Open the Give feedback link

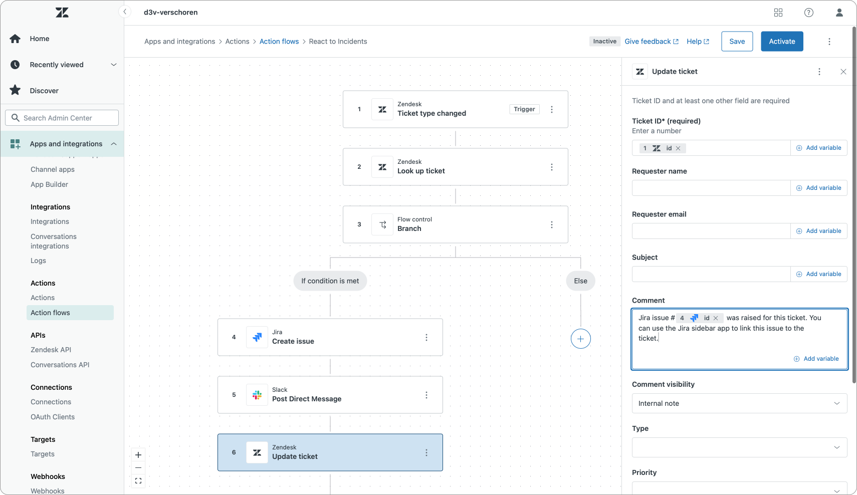tap(652, 42)
